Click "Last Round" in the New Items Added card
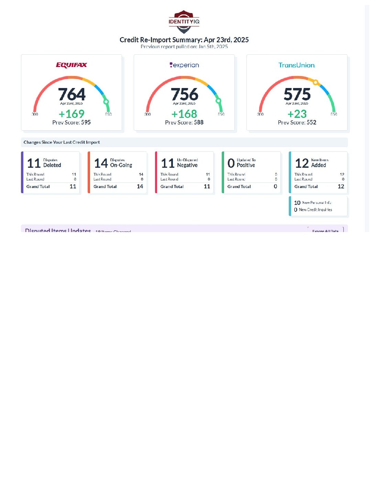The image size is (374, 484). pos(304,179)
